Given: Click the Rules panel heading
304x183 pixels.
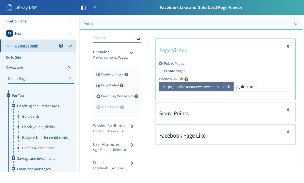Looking at the screenshot, I should [88, 24].
